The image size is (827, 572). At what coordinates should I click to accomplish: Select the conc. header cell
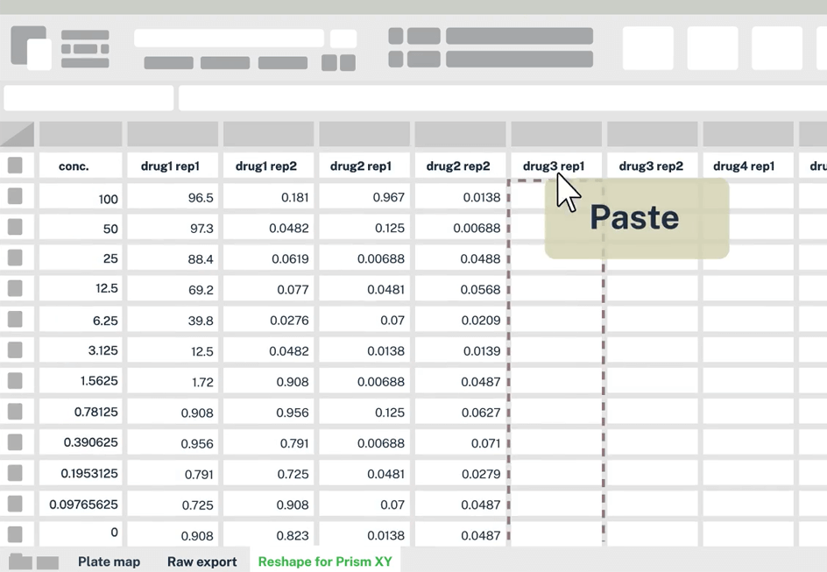(74, 166)
